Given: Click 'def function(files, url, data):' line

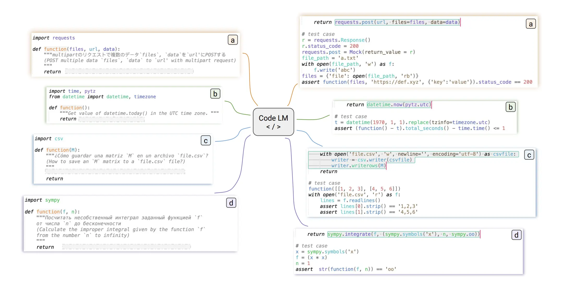Looking at the screenshot, I should [x=76, y=49].
